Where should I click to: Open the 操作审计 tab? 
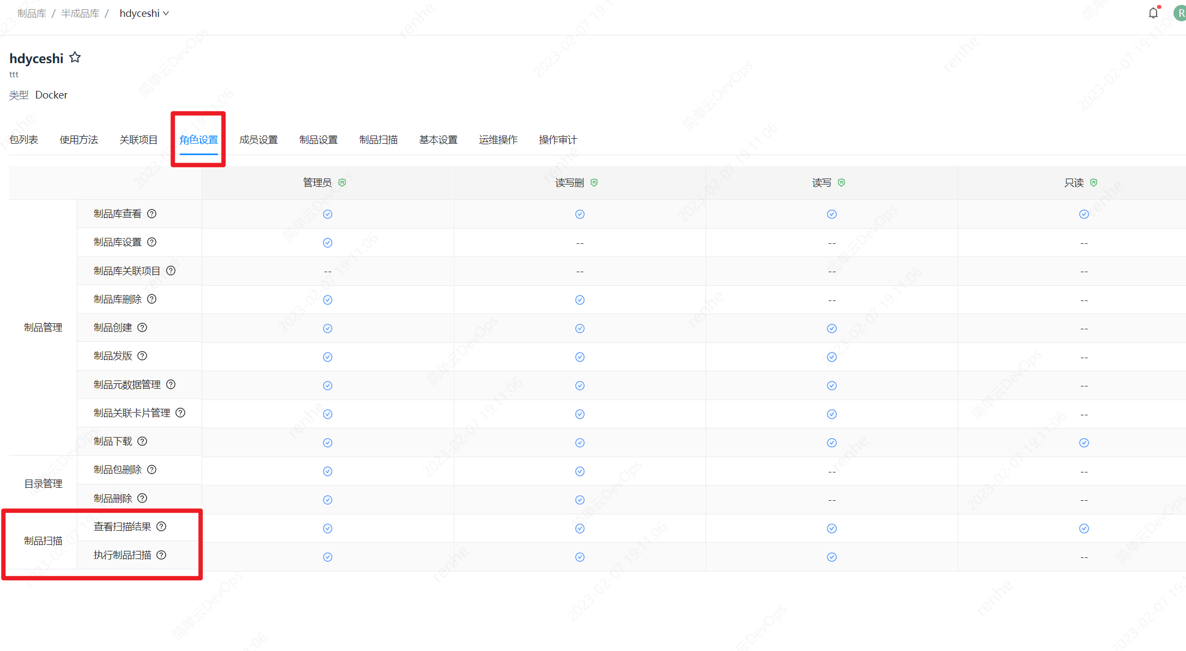(557, 140)
